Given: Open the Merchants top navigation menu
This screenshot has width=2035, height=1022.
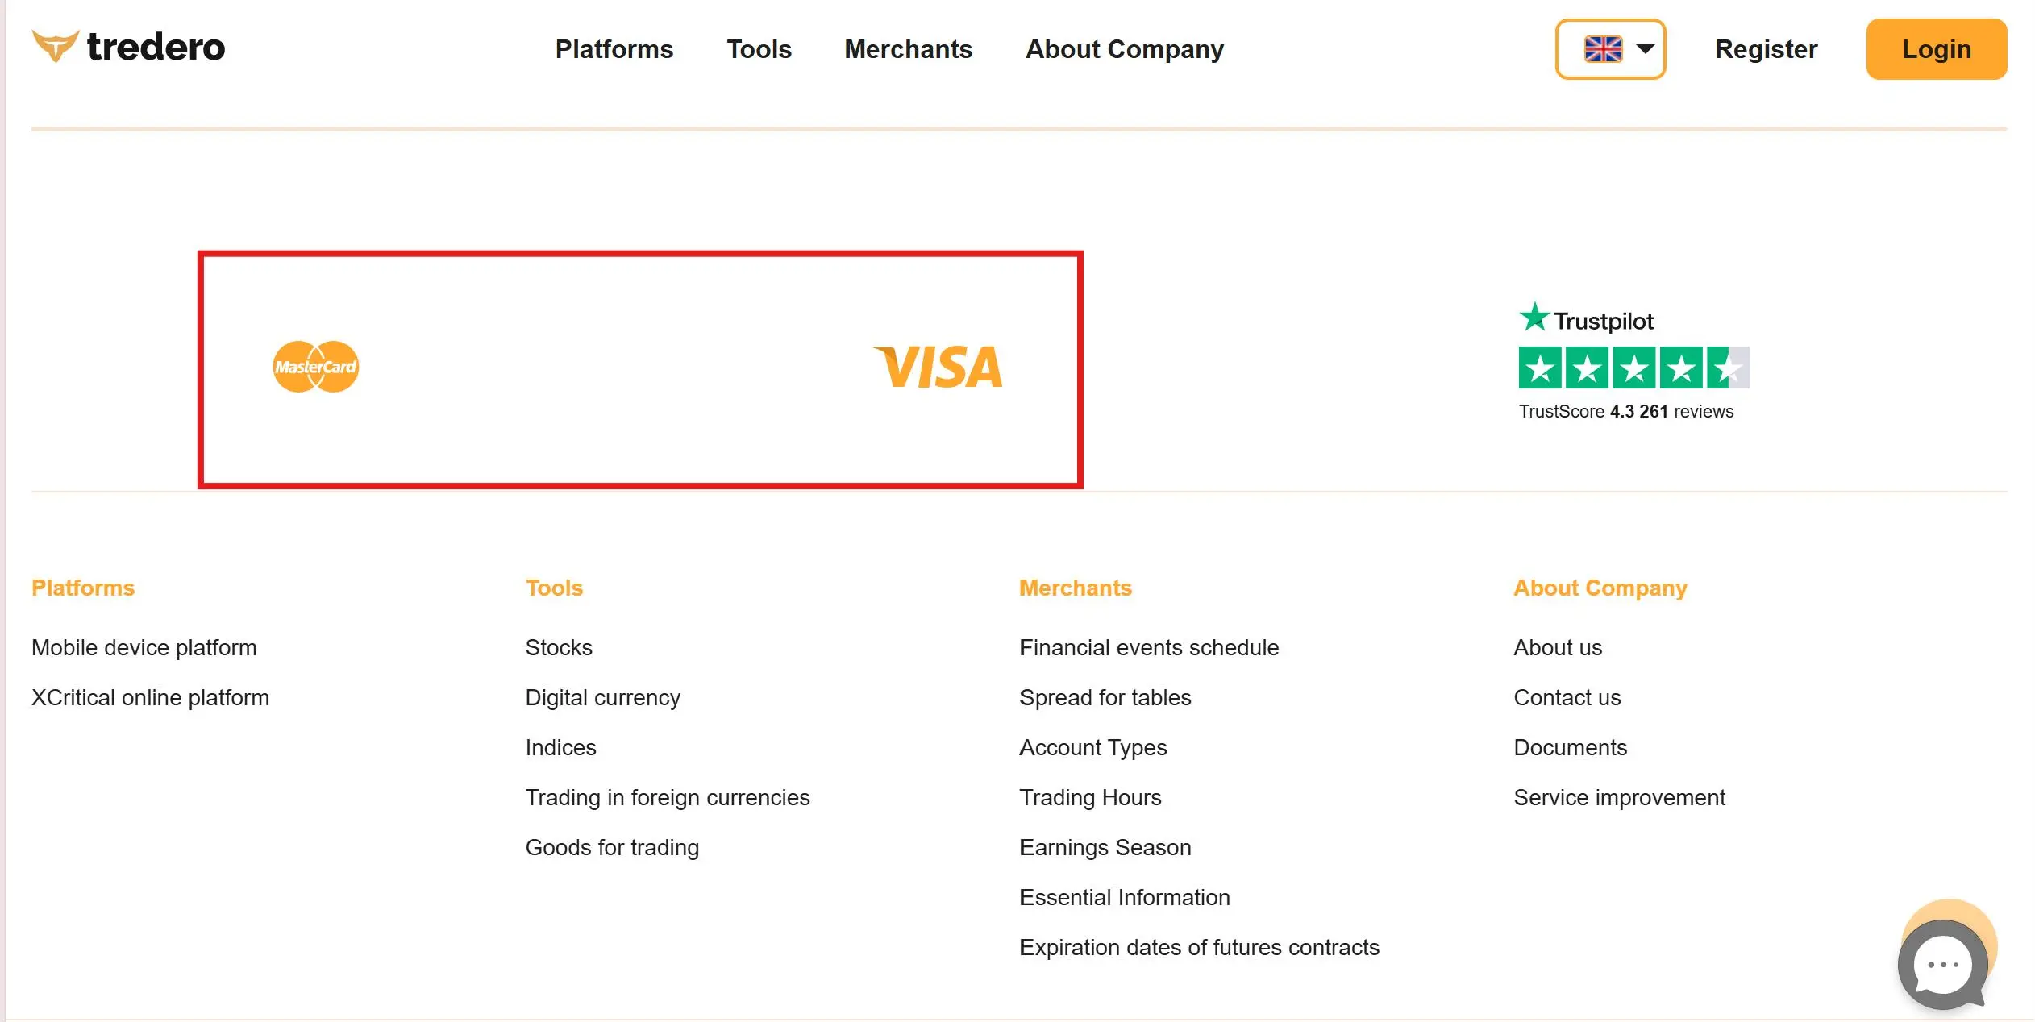Looking at the screenshot, I should pos(908,49).
